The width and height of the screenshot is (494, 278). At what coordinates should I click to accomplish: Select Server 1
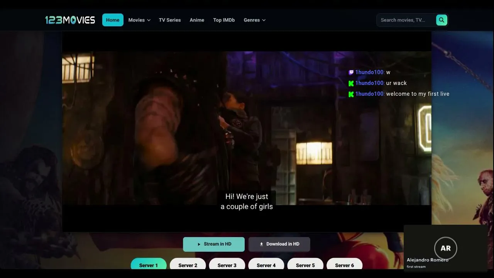pyautogui.click(x=149, y=264)
